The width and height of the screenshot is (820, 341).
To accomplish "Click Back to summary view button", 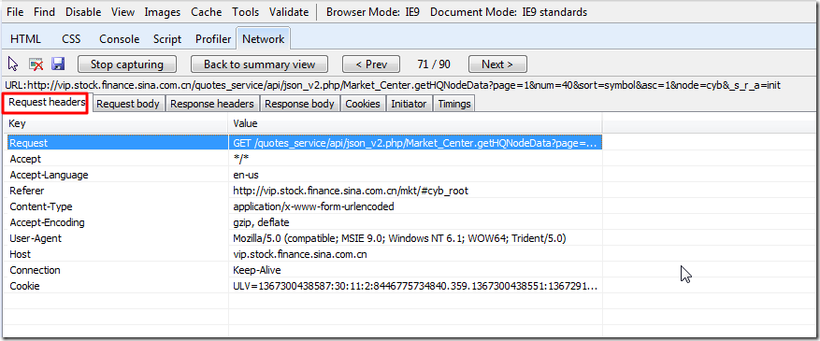I will (x=259, y=64).
